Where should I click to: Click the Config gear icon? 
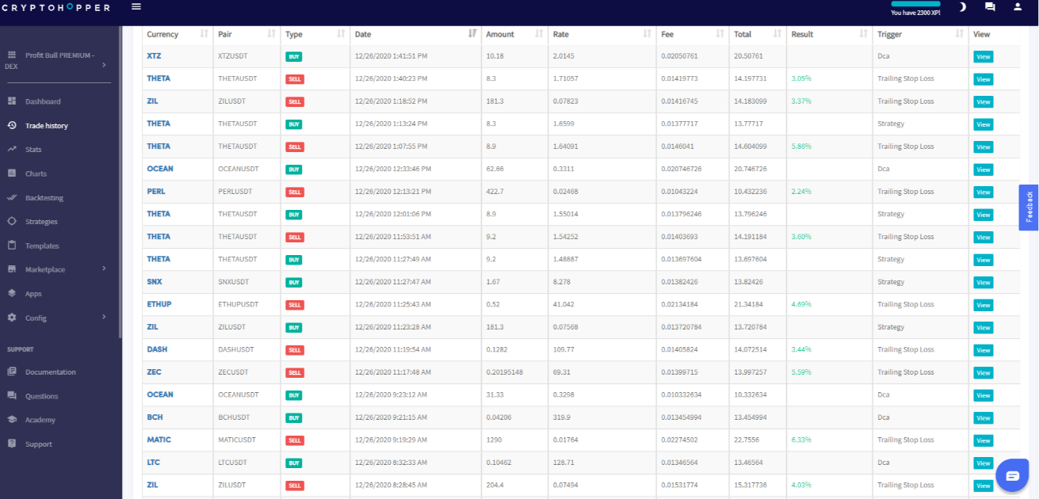[12, 318]
